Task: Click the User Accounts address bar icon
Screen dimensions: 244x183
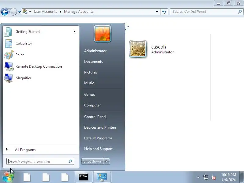Action: 25,12
